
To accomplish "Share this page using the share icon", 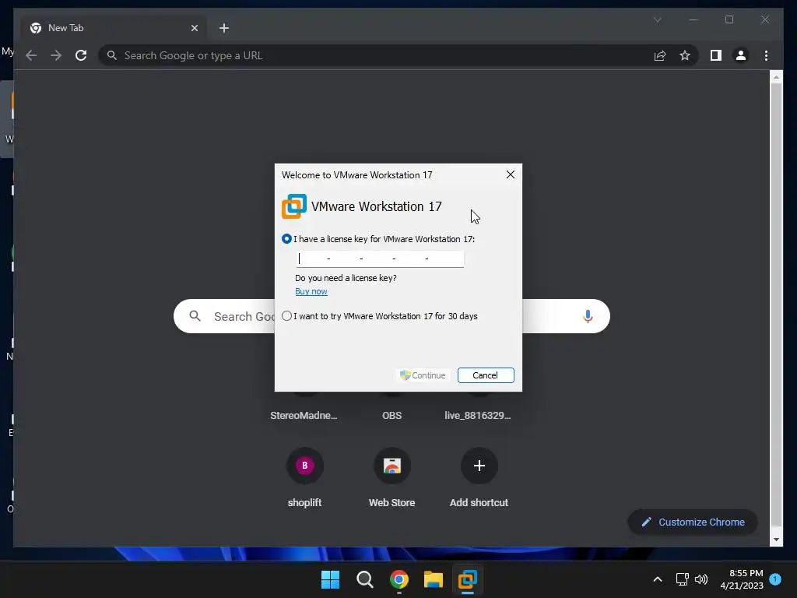I will coord(660,55).
